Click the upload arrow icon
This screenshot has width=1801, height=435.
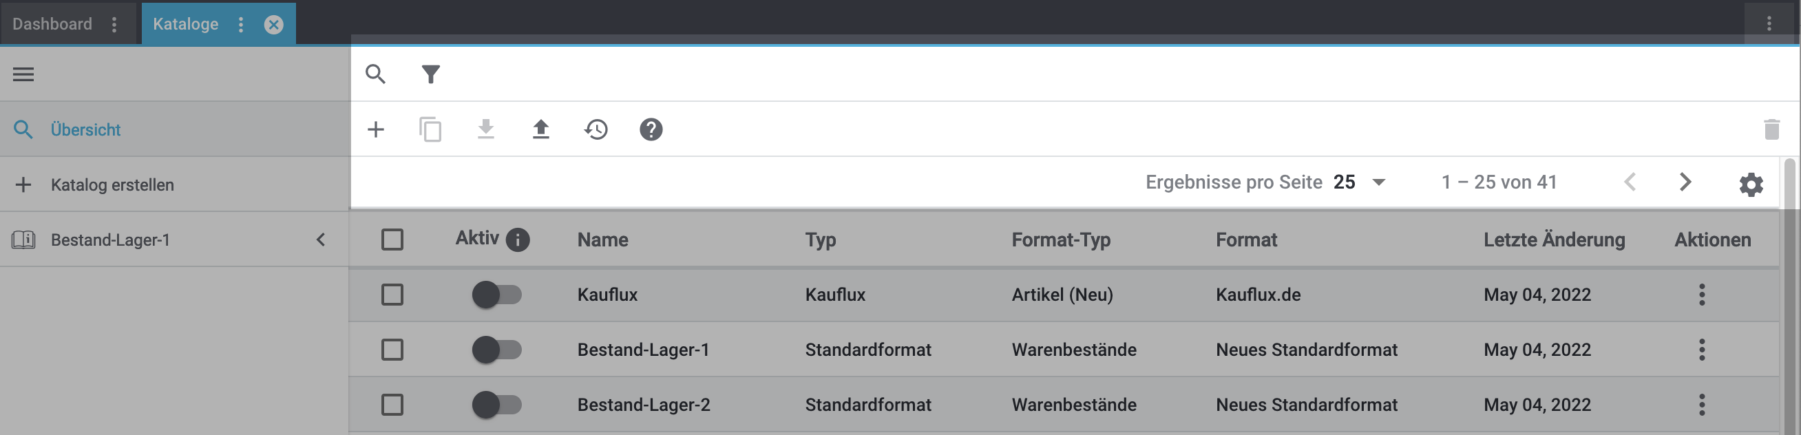coord(540,129)
